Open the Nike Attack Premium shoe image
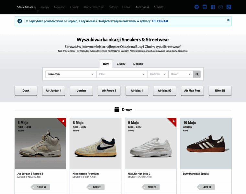Viewport: 246px width, 194px height. [95, 143]
